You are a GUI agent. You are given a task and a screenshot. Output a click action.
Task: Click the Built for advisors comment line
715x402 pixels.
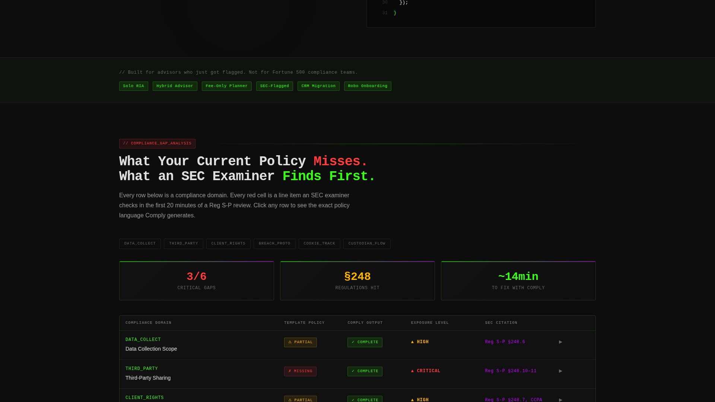(x=238, y=73)
